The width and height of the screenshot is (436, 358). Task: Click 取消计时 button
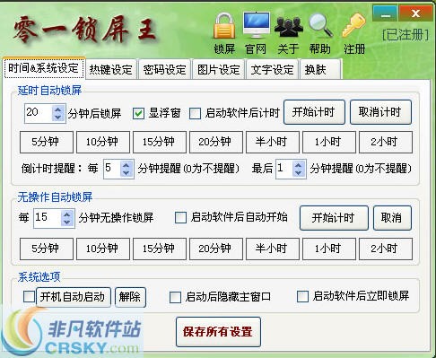click(380, 112)
